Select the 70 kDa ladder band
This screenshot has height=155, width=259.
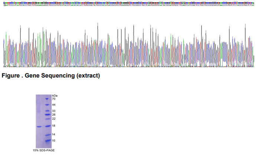(47, 99)
